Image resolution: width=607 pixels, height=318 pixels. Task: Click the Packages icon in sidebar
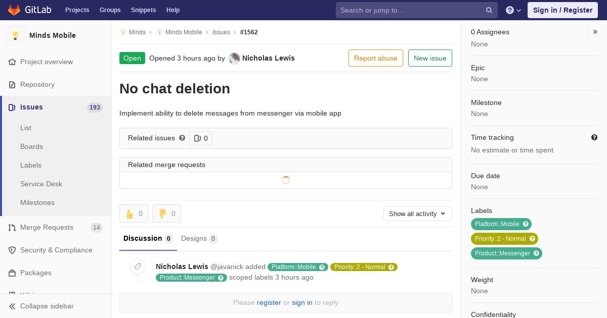[12, 273]
